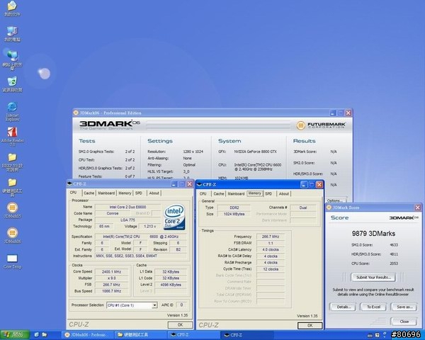Screen dimensions: 425x340
Task: Open the folder icon above 3DMark05
Action: click(x=12, y=187)
